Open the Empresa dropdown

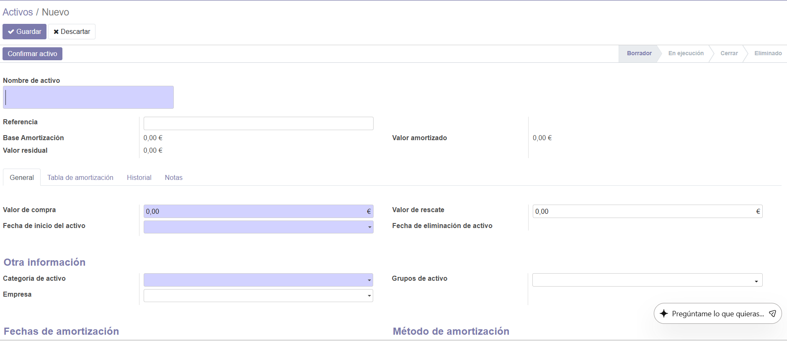pos(258,296)
